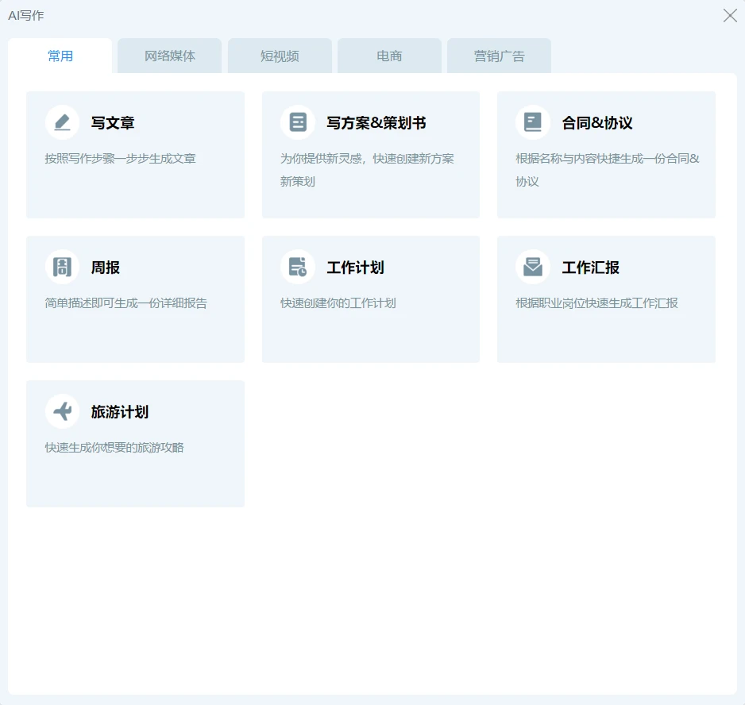Viewport: 745px width, 705px height.
Task: Click description 为你提供新灵感，快速创建新方案新策划
Action: 367,170
